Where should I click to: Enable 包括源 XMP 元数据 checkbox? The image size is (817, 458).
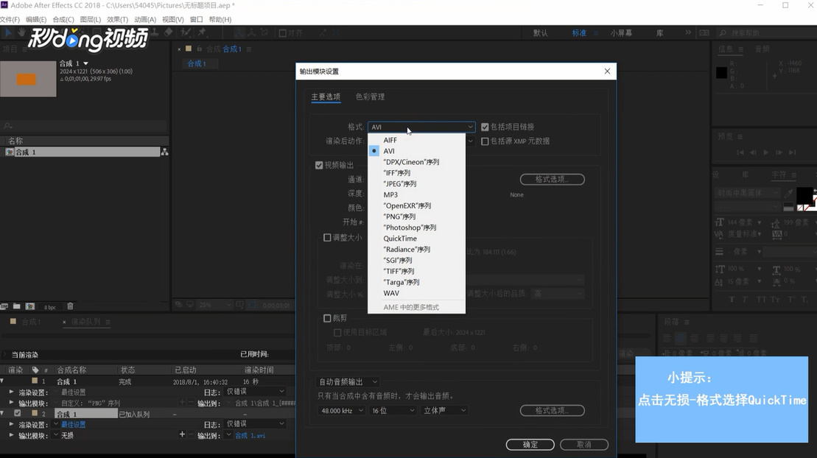click(x=485, y=141)
